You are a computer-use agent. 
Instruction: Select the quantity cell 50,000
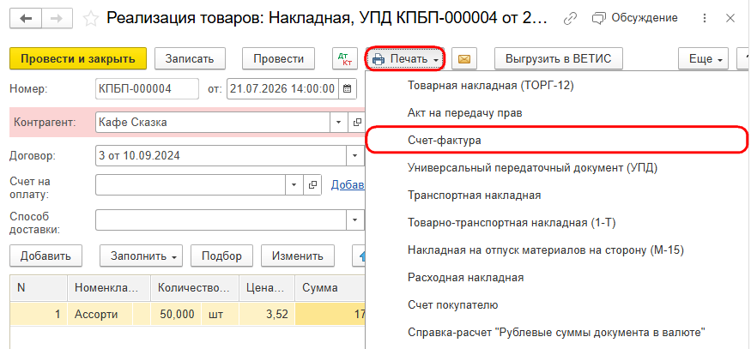176,315
